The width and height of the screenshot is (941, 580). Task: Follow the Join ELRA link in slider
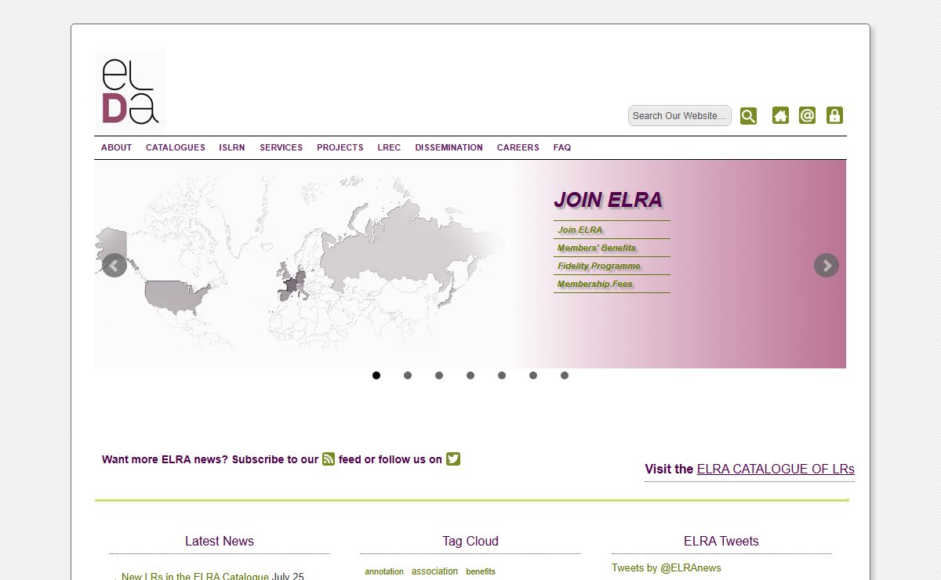(580, 230)
